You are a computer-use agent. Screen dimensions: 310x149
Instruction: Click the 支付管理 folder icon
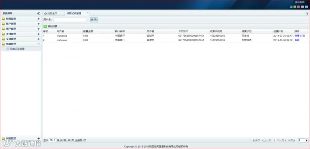tap(3, 34)
